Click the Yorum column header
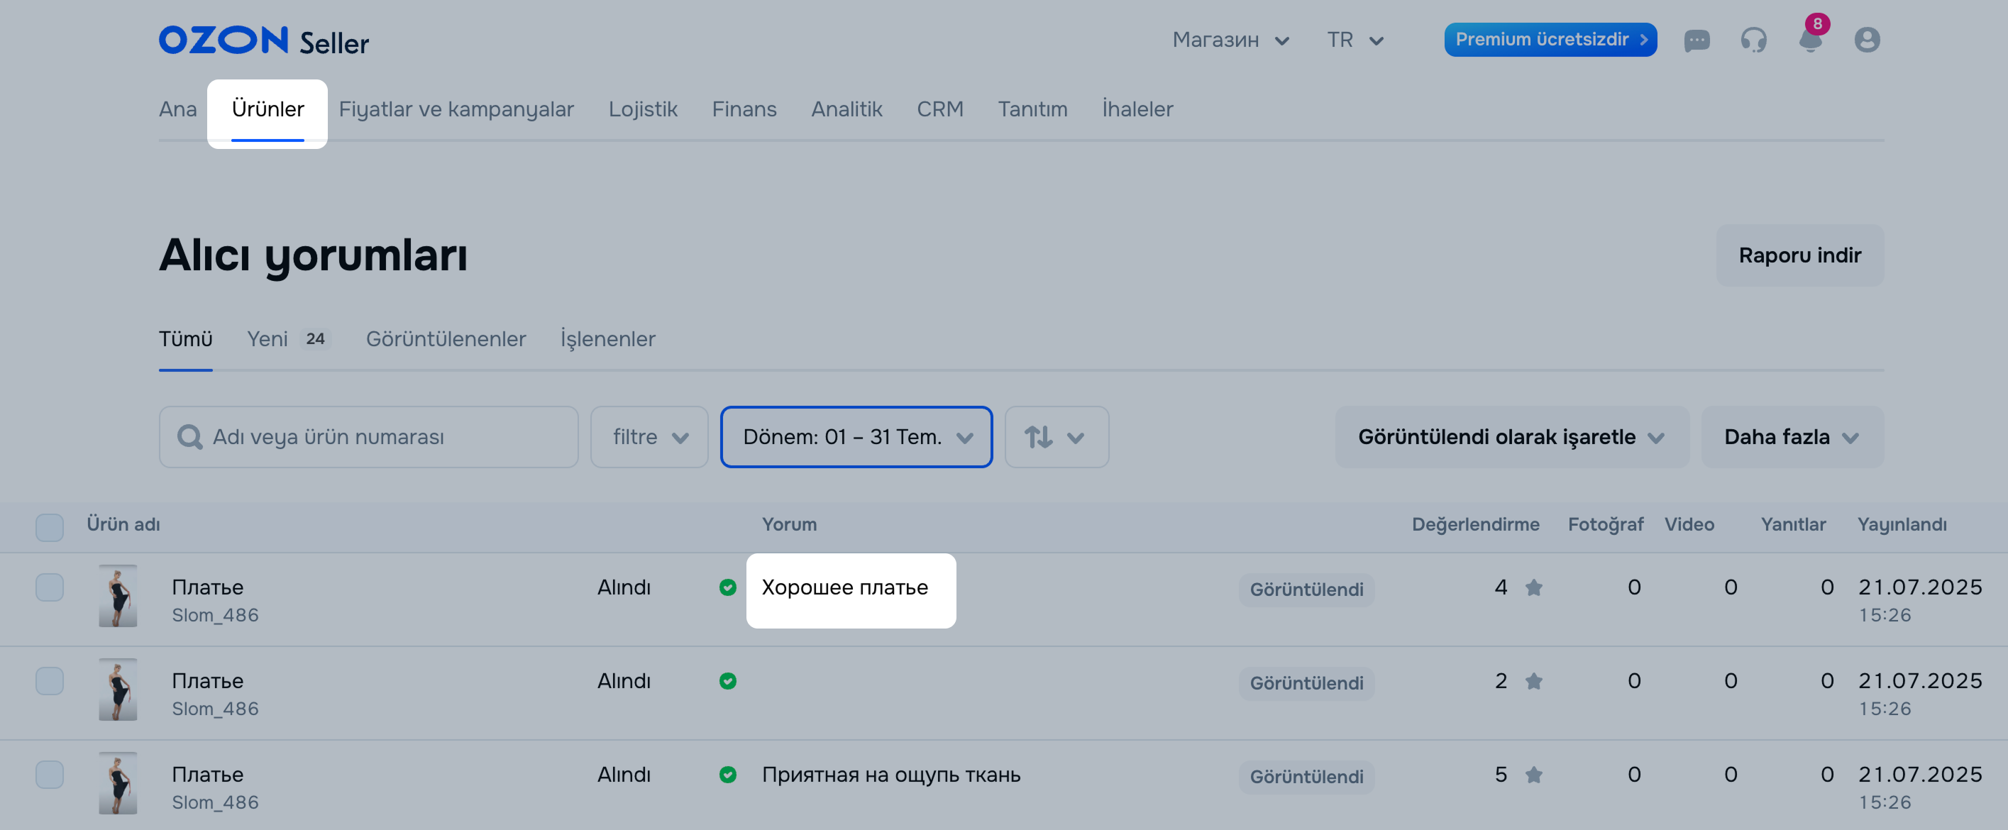The width and height of the screenshot is (2008, 830). tap(789, 524)
